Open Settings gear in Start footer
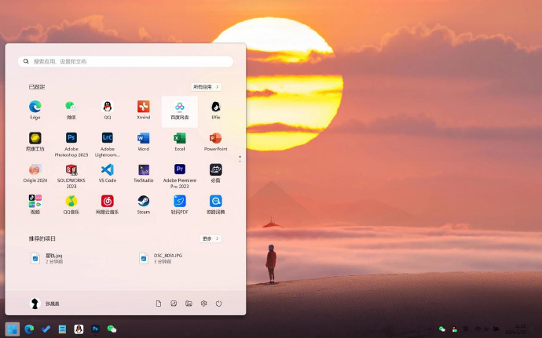The width and height of the screenshot is (542, 338). click(203, 303)
